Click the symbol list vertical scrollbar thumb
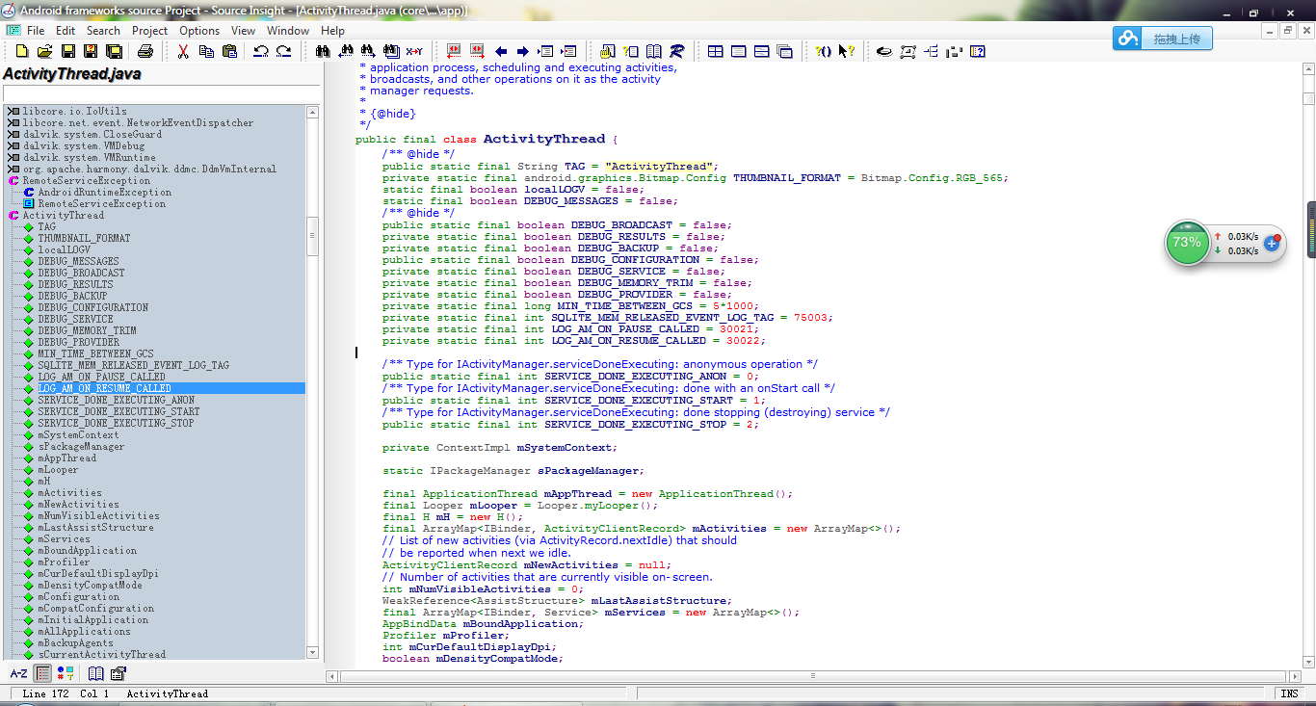 coord(312,236)
